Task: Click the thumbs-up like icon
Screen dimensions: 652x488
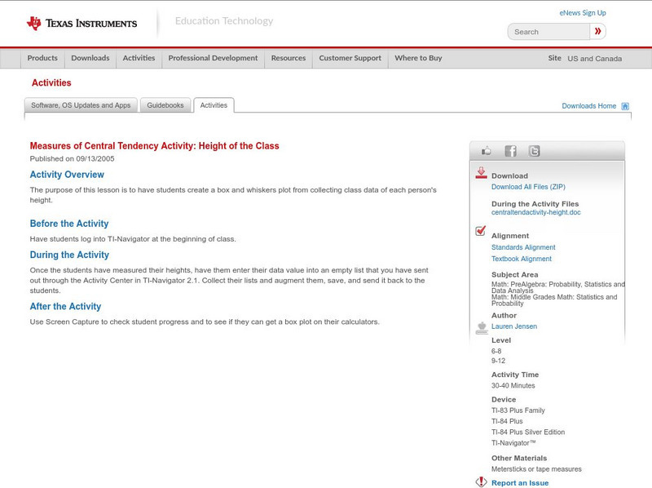Action: (x=487, y=151)
